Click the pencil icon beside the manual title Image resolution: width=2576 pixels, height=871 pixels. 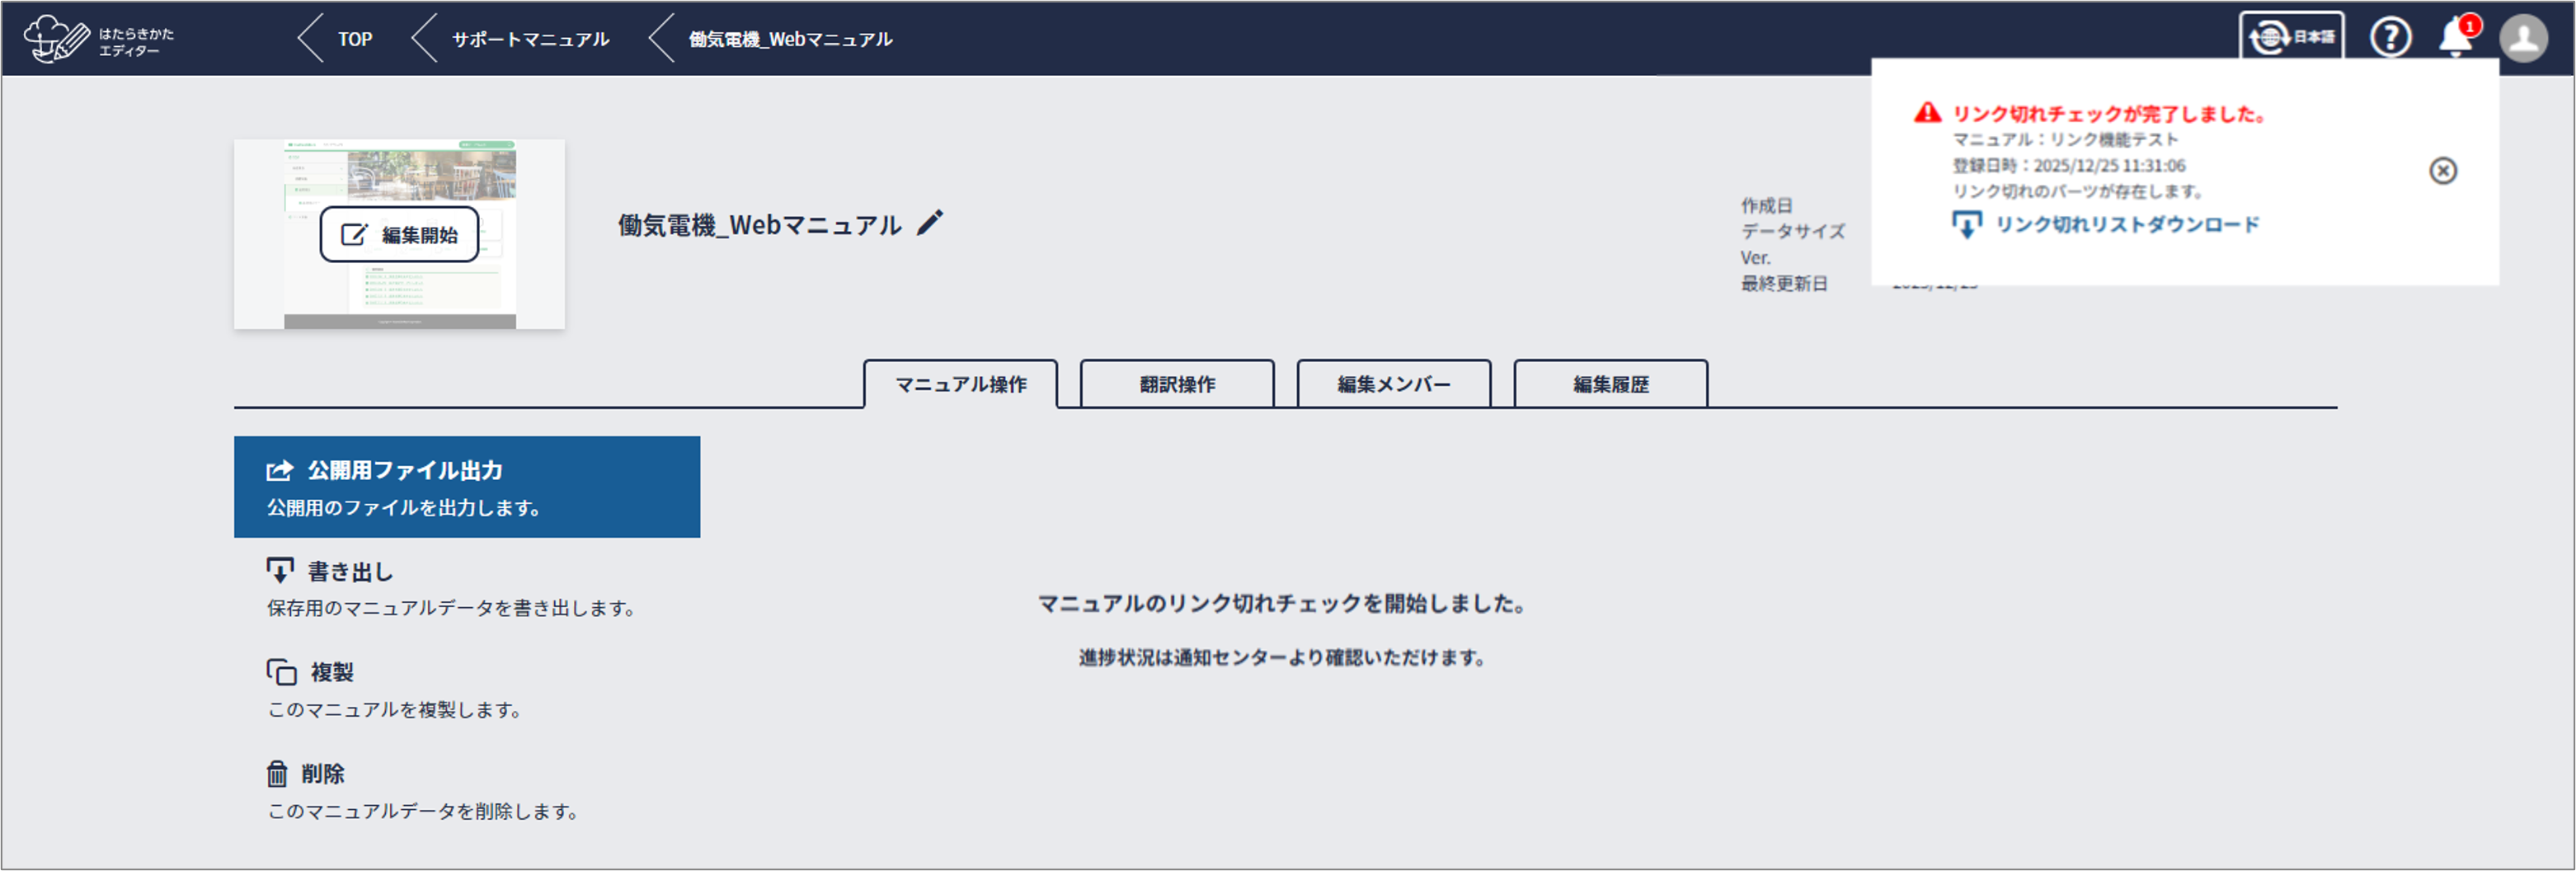coord(930,223)
